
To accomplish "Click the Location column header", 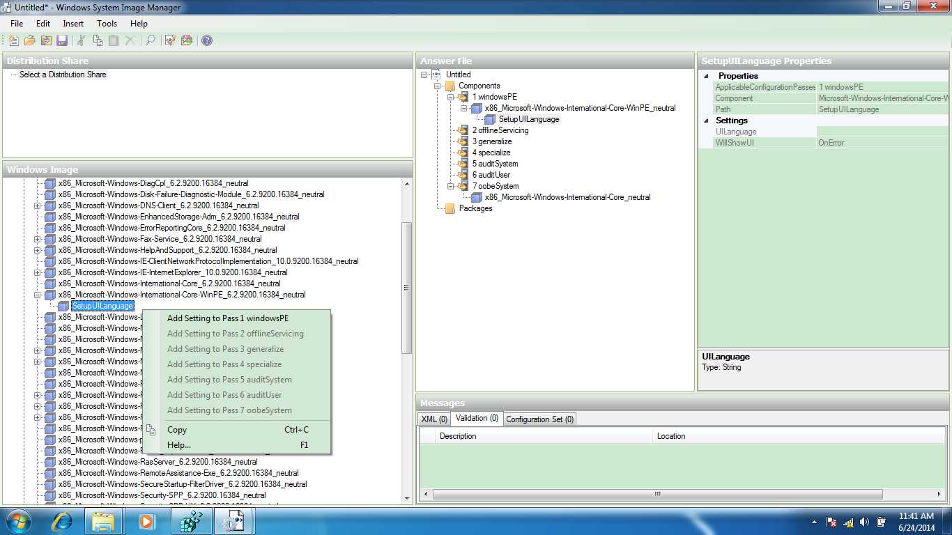I will coord(800,436).
